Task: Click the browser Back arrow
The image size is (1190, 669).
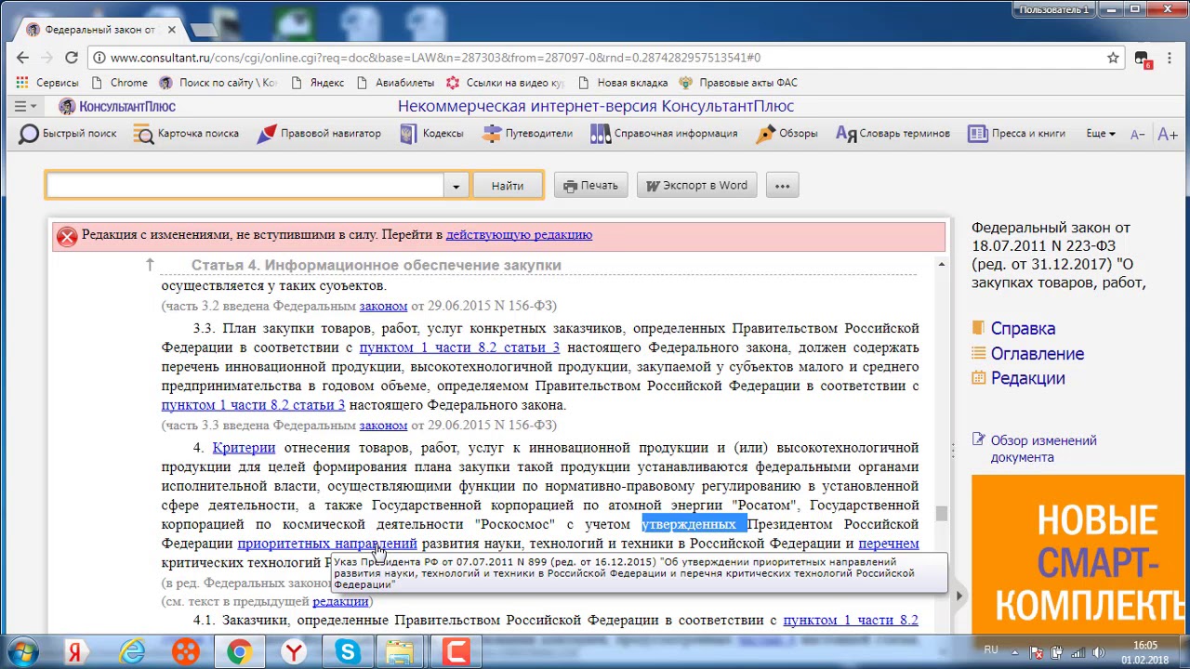Action: 23,58
